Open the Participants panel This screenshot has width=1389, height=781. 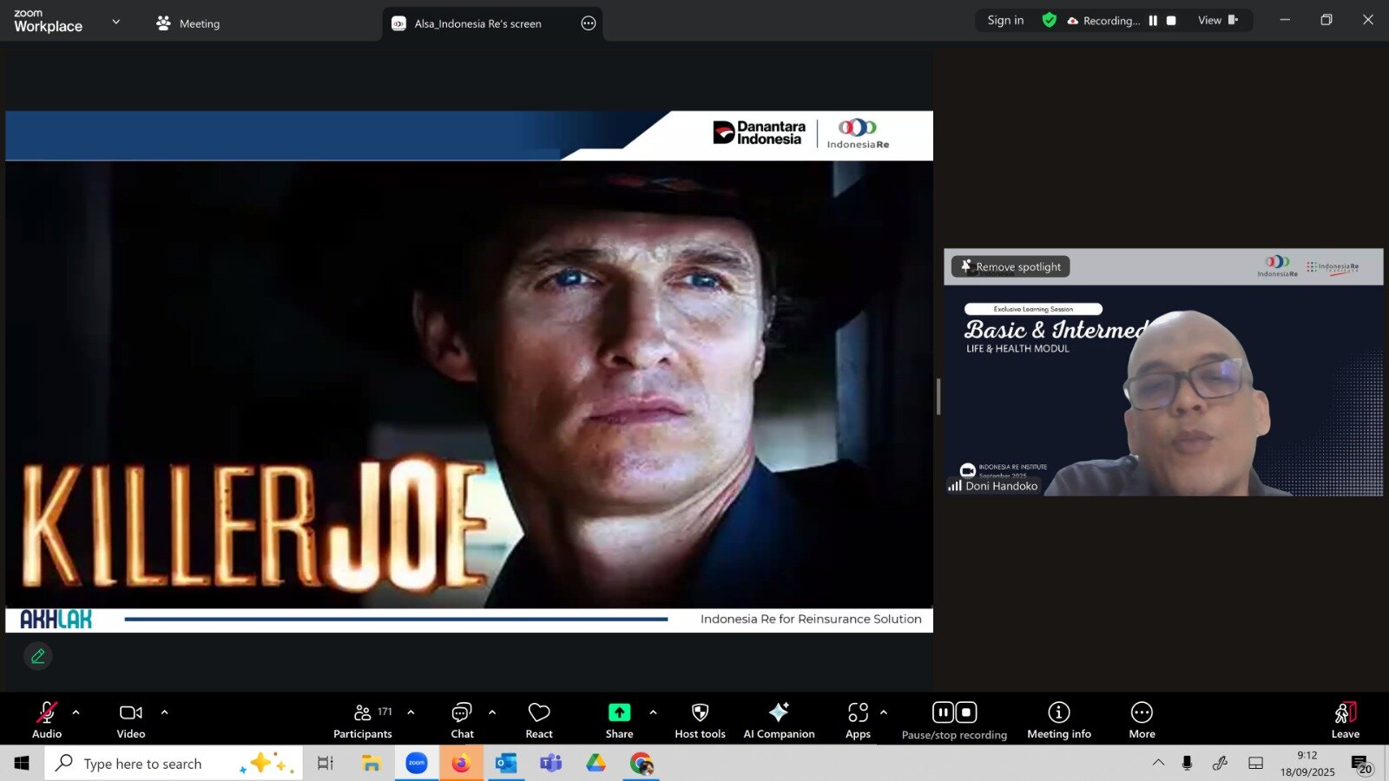(x=362, y=720)
